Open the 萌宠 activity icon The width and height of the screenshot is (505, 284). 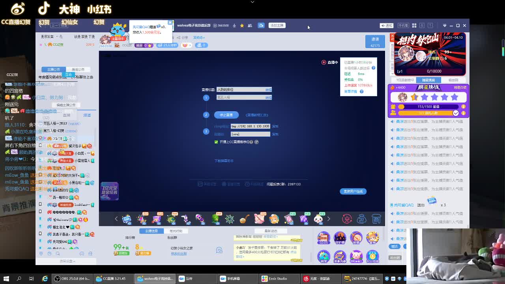tap(324, 256)
